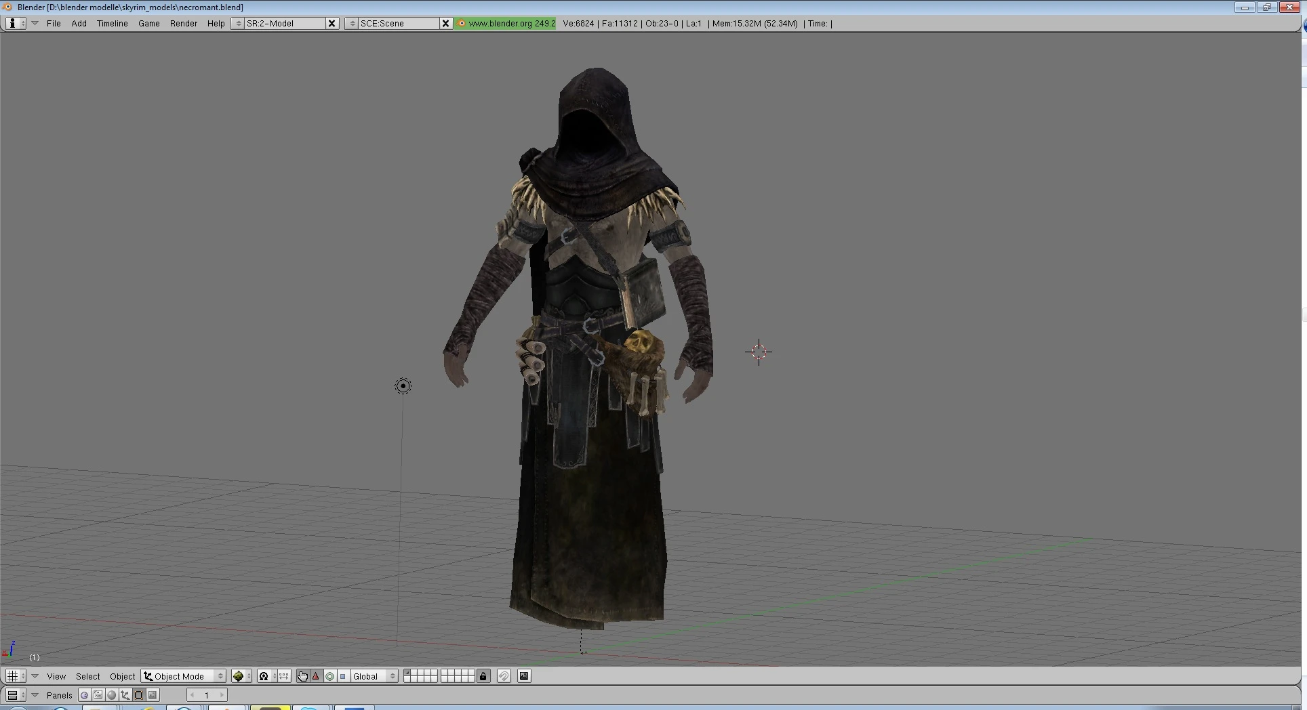Open the Object Mode dropdown

183,676
